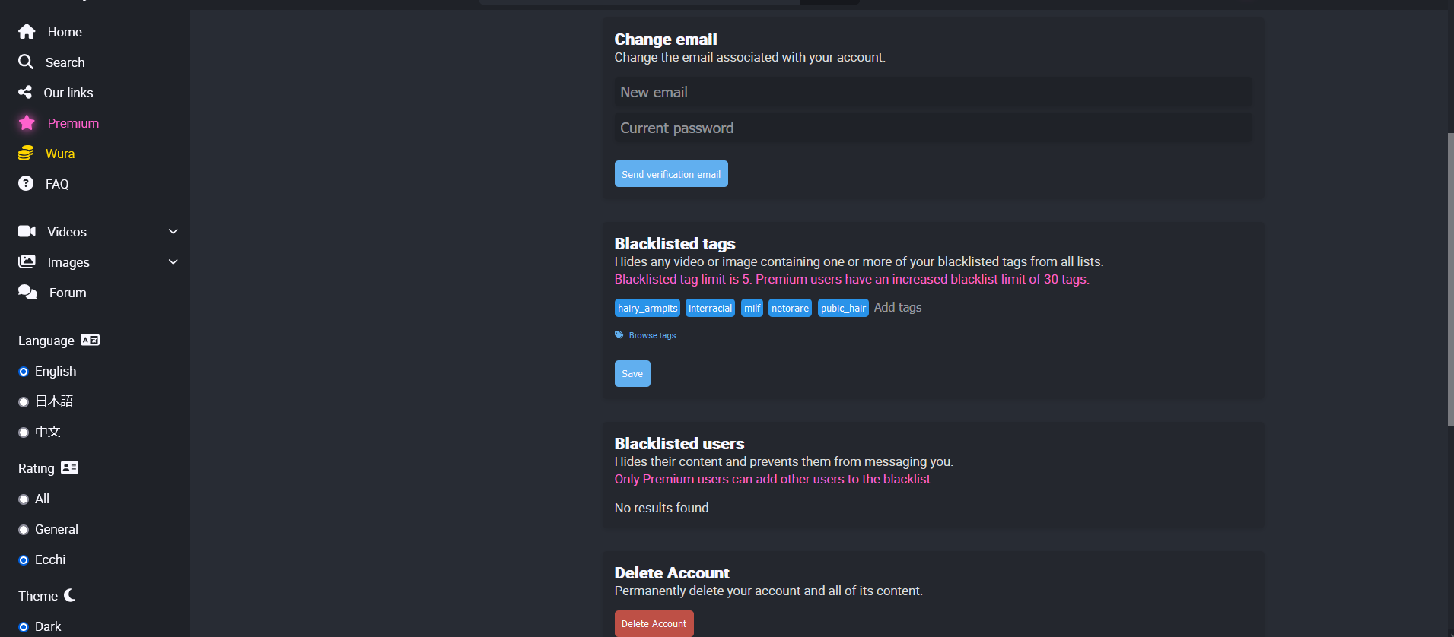Click the Forum chat bubbles icon

pos(28,292)
